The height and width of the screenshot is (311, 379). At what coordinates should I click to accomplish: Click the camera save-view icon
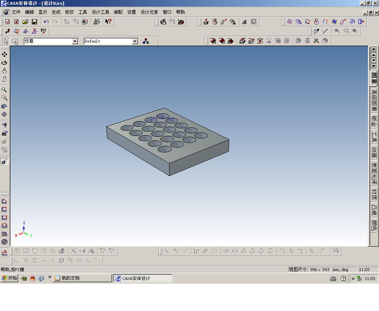coord(4,133)
